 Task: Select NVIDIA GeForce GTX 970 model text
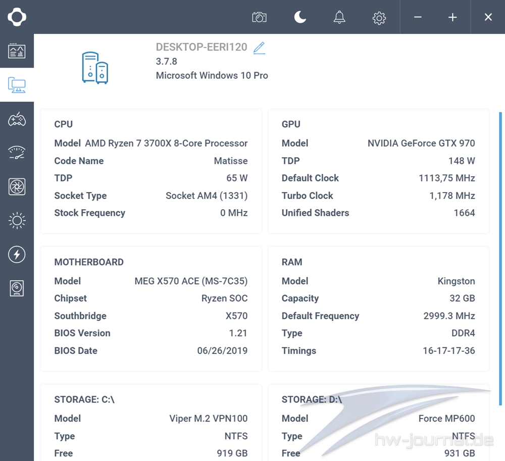(x=421, y=143)
